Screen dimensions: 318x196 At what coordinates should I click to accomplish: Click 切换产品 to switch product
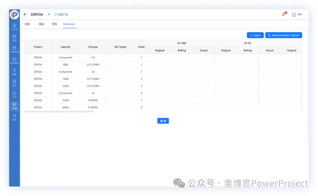pos(61,15)
